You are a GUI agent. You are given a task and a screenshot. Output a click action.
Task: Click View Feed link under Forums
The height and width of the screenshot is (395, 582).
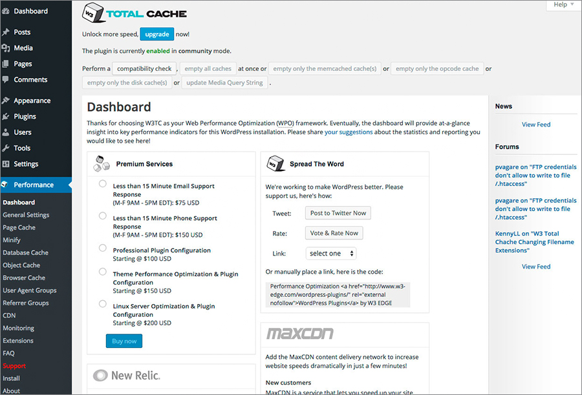coord(536,267)
